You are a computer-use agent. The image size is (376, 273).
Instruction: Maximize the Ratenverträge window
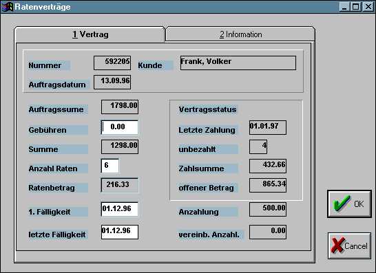click(x=355, y=6)
